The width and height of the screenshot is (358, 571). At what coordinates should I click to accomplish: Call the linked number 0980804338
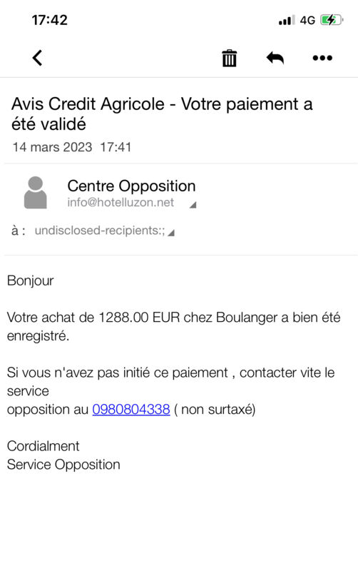pos(131,409)
